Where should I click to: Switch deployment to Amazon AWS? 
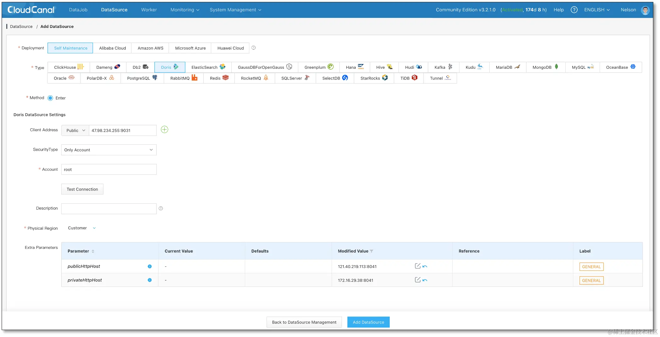(x=150, y=48)
